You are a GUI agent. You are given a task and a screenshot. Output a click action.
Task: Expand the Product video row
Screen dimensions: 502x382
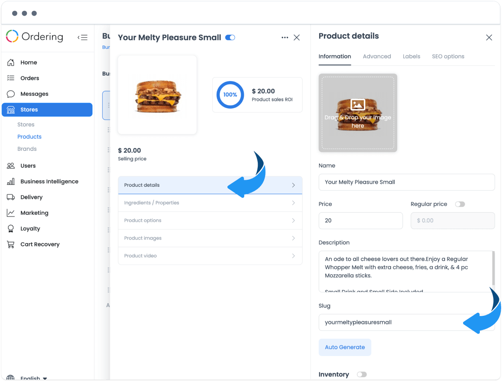[x=210, y=256]
